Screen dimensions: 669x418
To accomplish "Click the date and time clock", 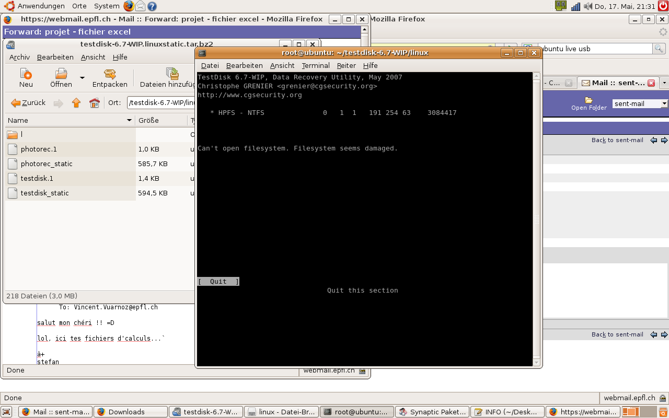I will coord(625,6).
